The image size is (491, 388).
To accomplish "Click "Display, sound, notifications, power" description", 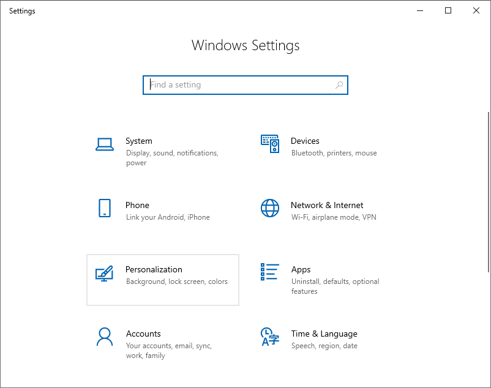I will (172, 158).
